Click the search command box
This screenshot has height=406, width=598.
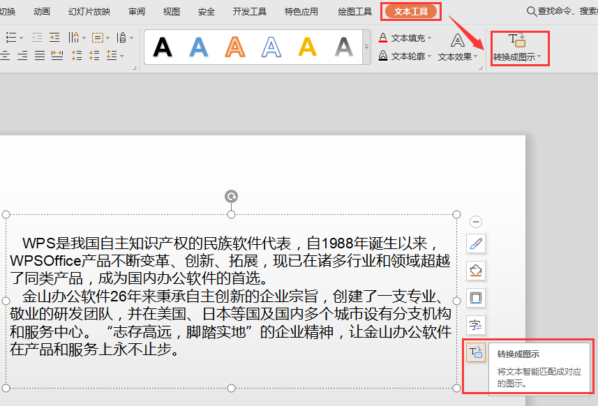(562, 11)
